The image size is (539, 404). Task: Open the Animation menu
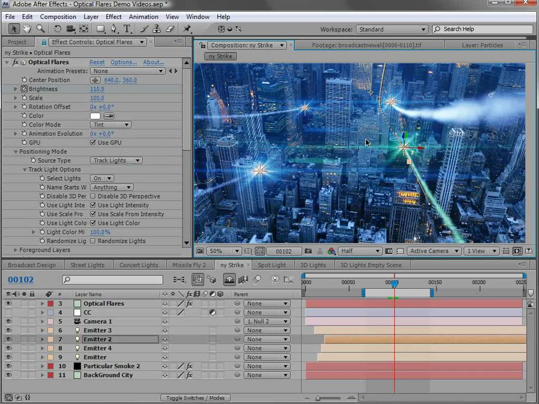coord(143,17)
